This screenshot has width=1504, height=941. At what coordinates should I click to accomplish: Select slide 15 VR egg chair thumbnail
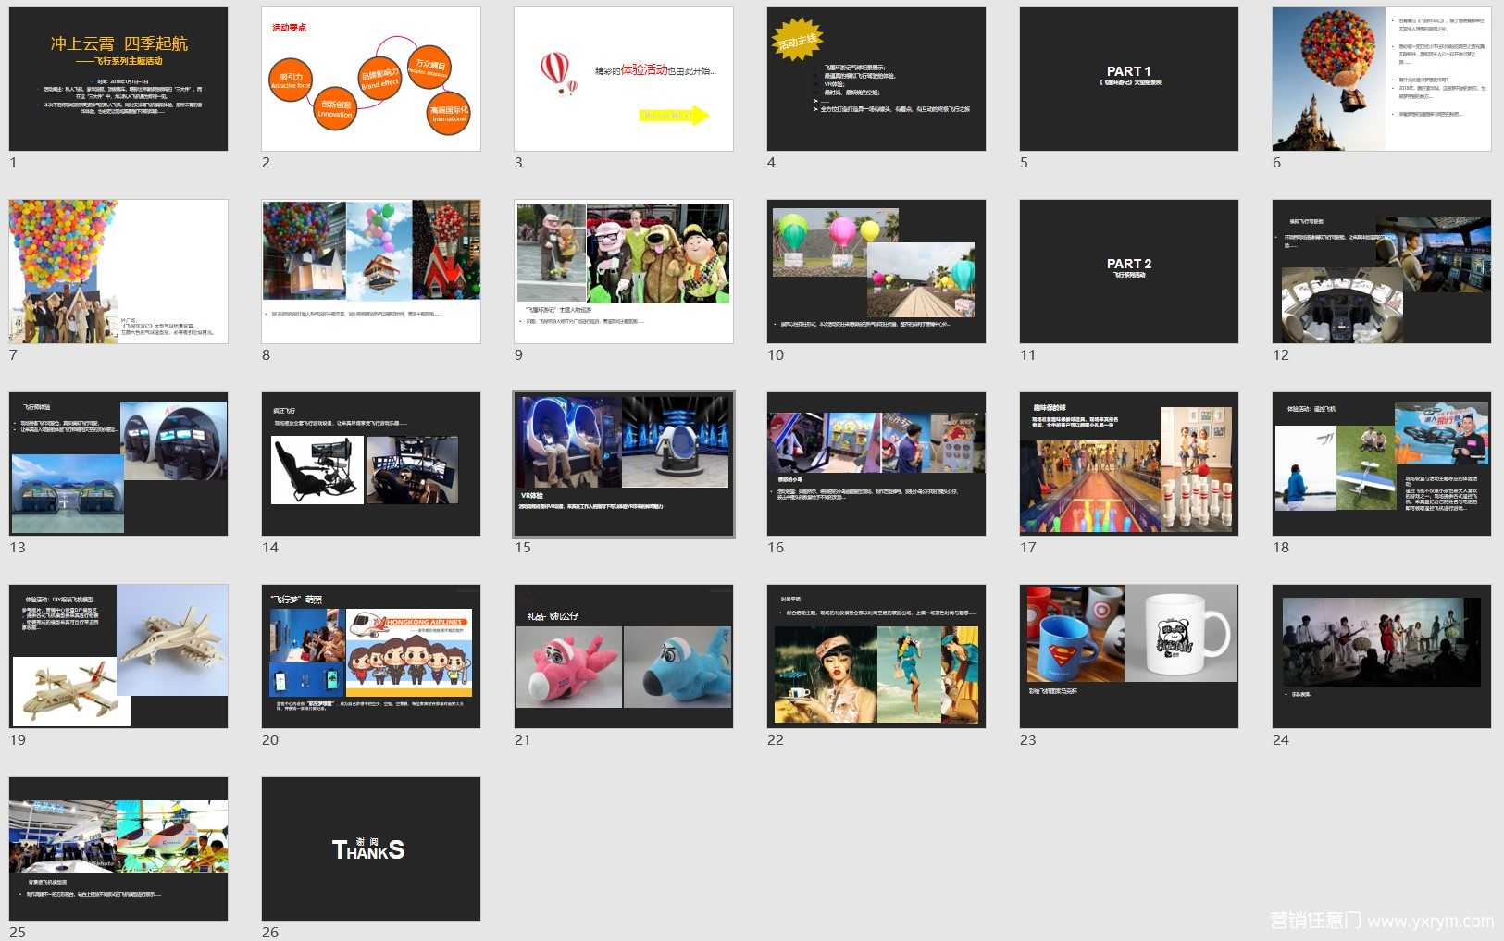coord(624,464)
